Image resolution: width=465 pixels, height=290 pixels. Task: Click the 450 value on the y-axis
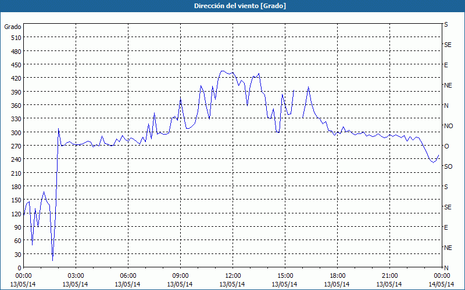pos(16,65)
